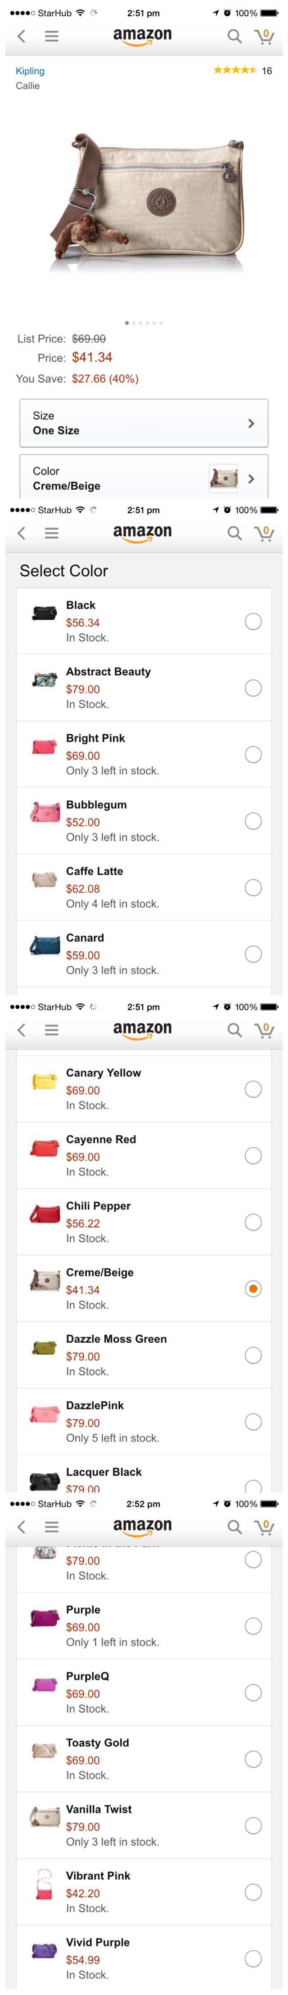Image resolution: width=288 pixels, height=1995 pixels.
Task: Open the shopping cart on the Kipling product page
Action: [264, 36]
